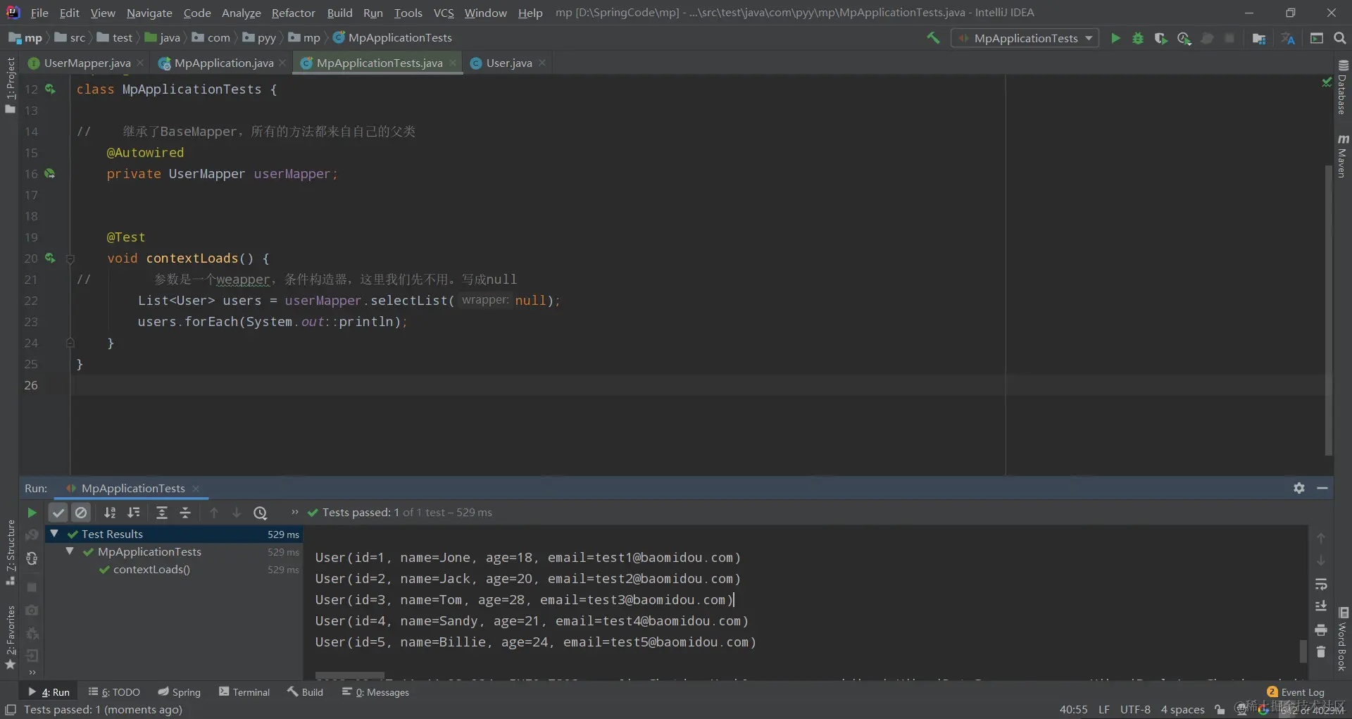The width and height of the screenshot is (1352, 719).
Task: Close the MpApplicationTests.java editor tab
Action: pyautogui.click(x=453, y=63)
